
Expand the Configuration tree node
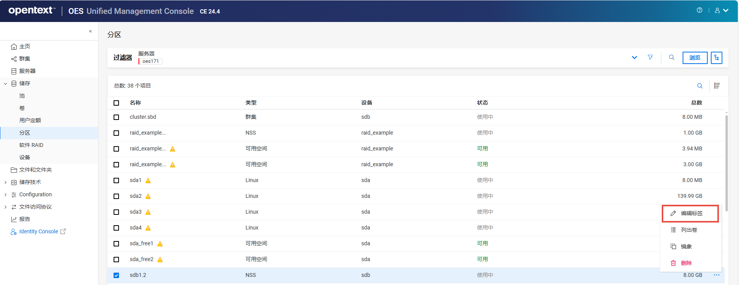(x=5, y=195)
